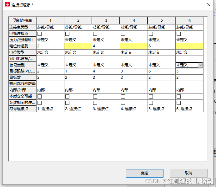Toggle 电缆连接点 checkbox in column 4
The width and height of the screenshot is (216, 187).
(x=123, y=34)
